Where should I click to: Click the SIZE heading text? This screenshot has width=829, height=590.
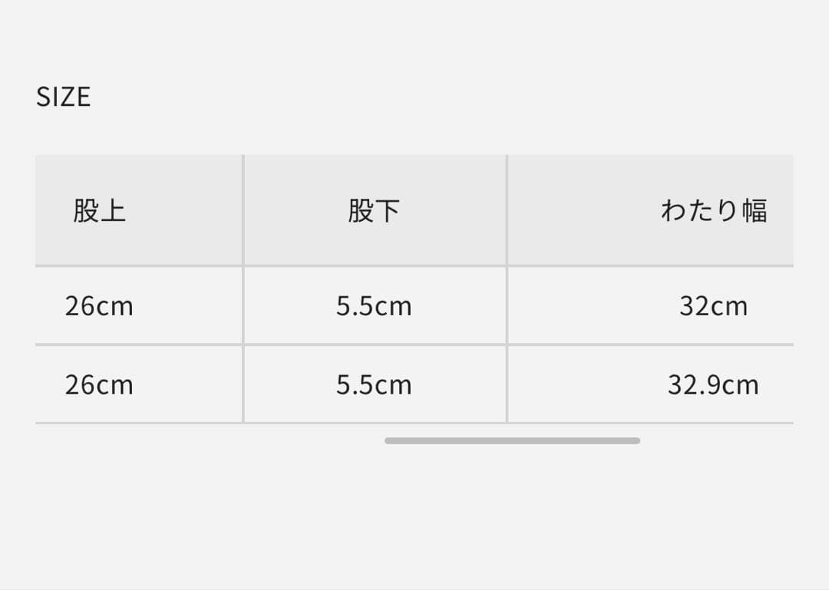tap(63, 97)
